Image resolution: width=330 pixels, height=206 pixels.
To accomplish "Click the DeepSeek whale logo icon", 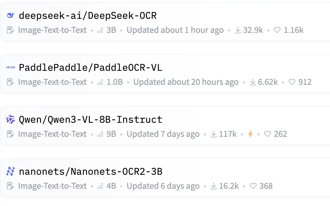I will (x=11, y=15).
